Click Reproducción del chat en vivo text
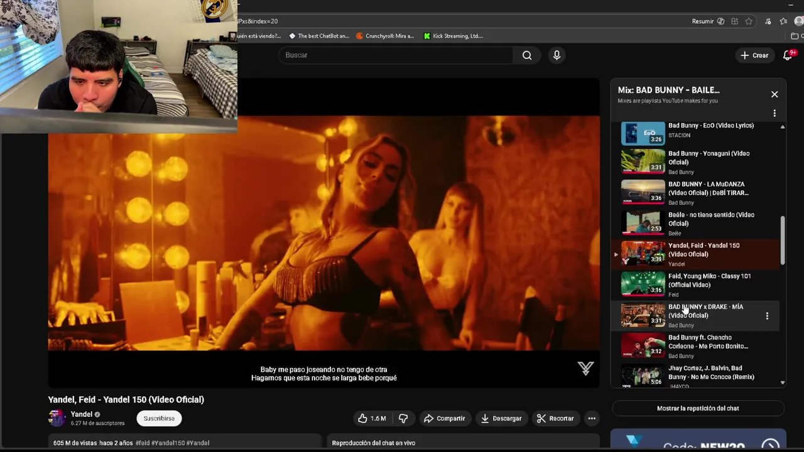This screenshot has height=452, width=804. point(374,443)
